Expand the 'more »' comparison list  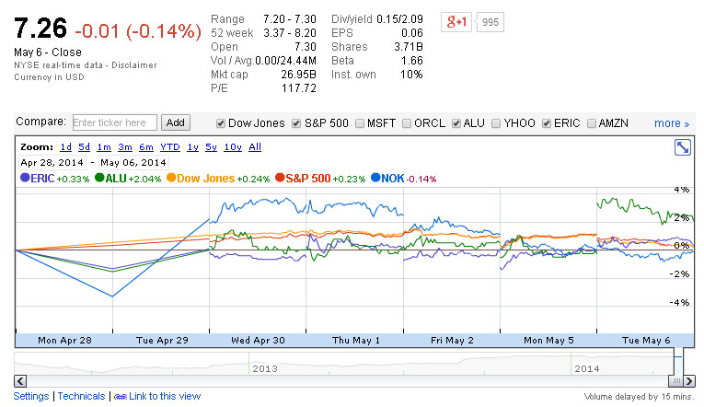pos(672,123)
